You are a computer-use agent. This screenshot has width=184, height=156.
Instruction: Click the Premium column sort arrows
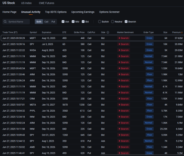182,33
